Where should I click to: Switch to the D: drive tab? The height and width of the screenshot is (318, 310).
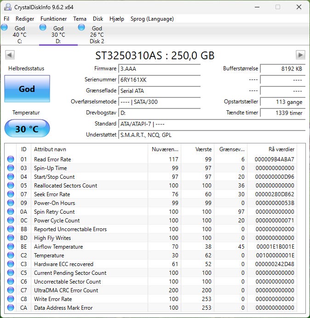tap(58, 35)
